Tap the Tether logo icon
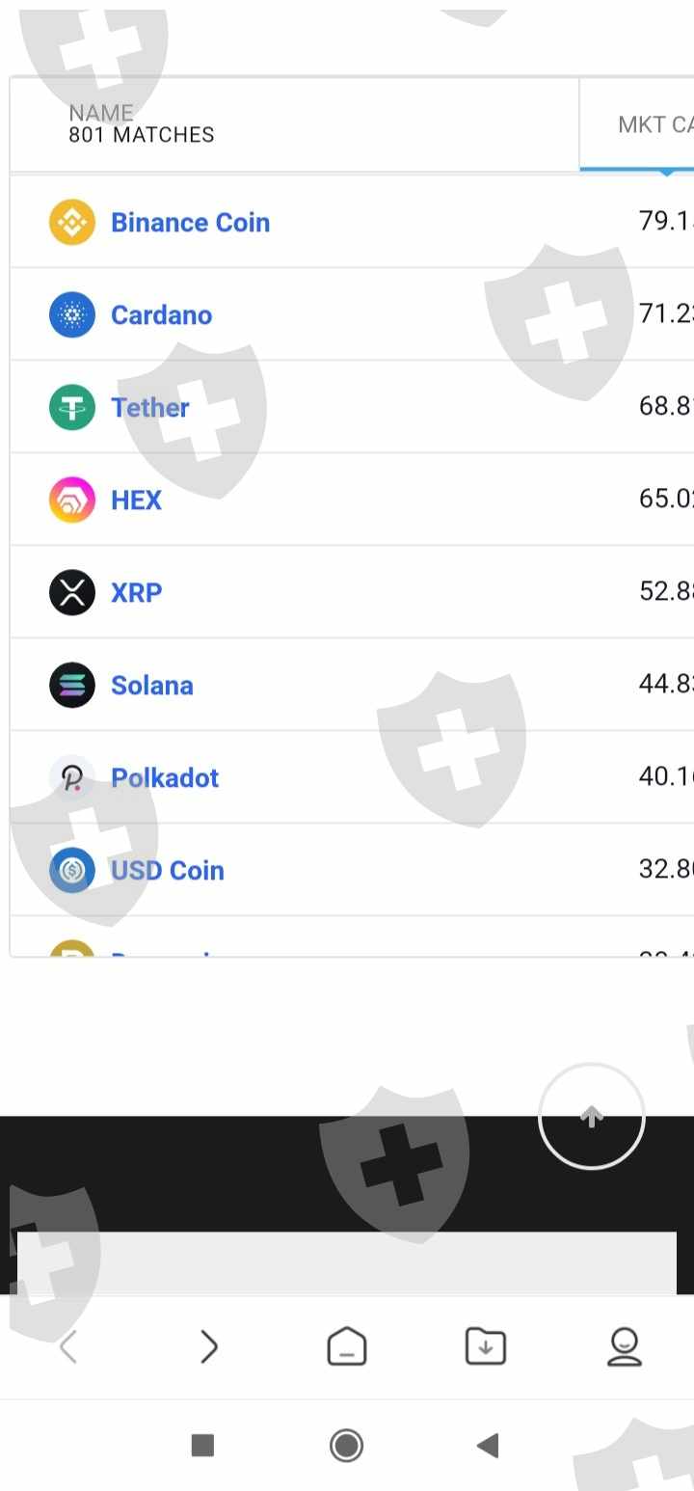694x1491 pixels. pos(72,408)
